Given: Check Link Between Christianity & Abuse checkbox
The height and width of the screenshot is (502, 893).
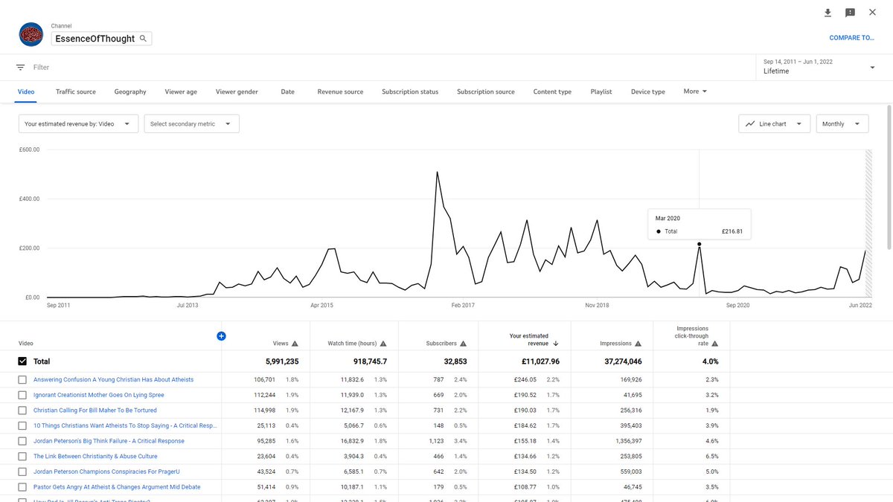Looking at the screenshot, I should (x=22, y=457).
